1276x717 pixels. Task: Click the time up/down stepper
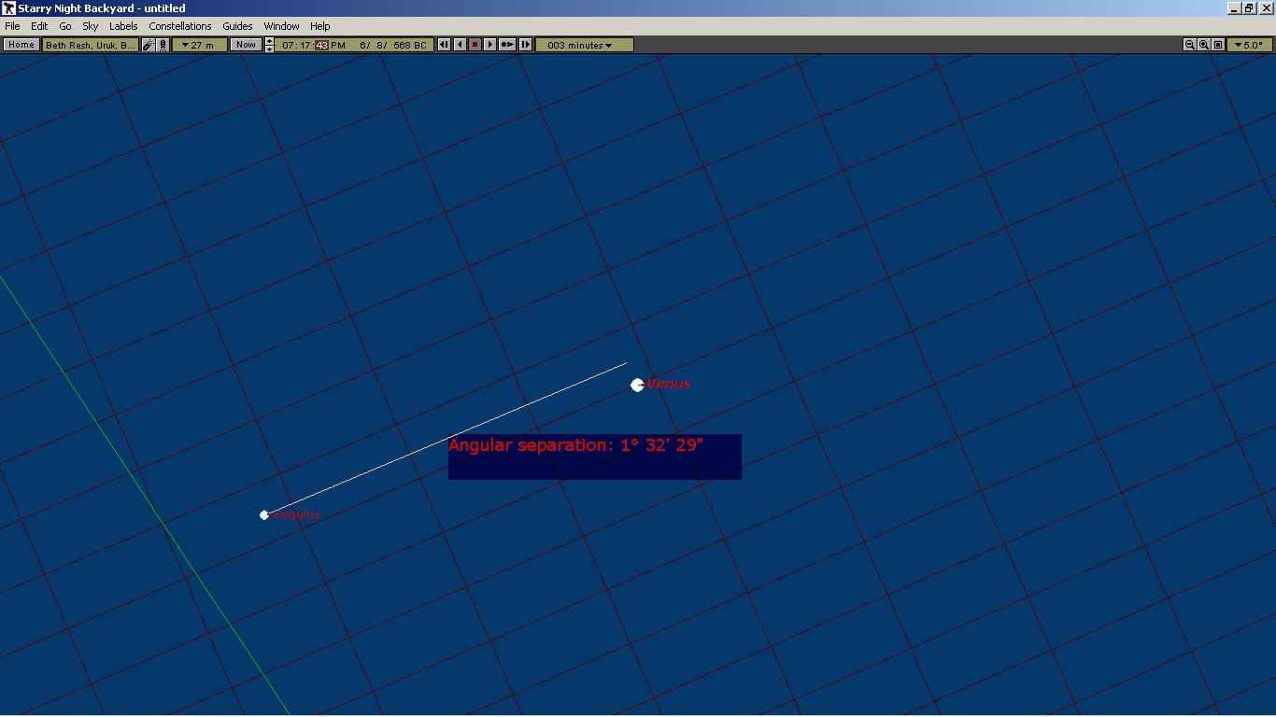(269, 45)
